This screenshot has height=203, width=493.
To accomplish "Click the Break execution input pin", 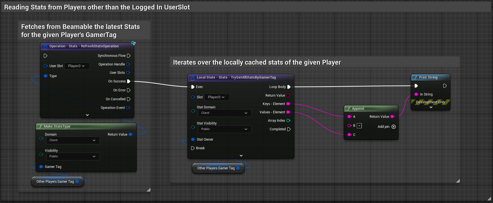I will click(x=193, y=148).
